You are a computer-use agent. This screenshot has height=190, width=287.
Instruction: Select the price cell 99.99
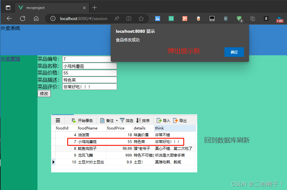point(120,149)
